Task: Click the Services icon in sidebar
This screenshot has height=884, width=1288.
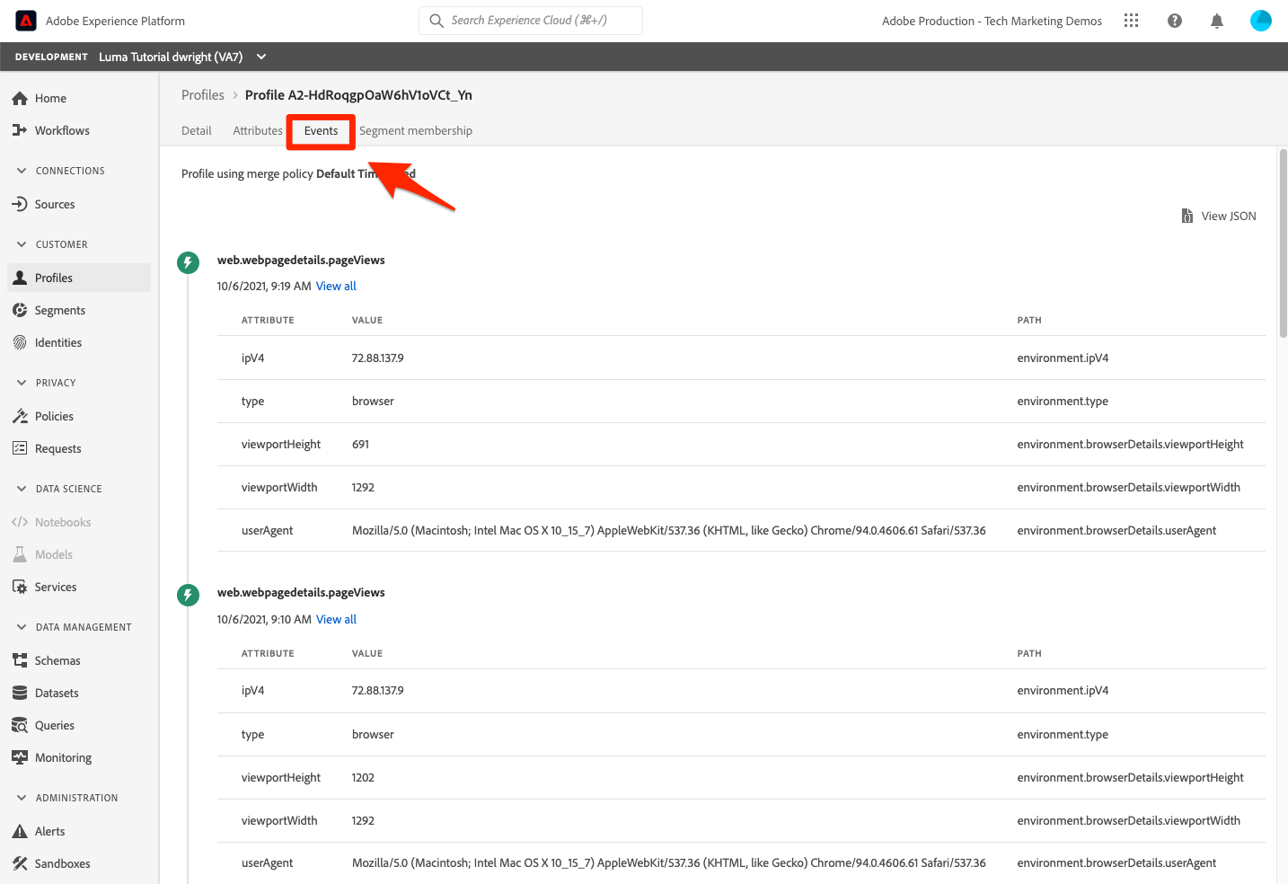Action: pyautogui.click(x=20, y=587)
